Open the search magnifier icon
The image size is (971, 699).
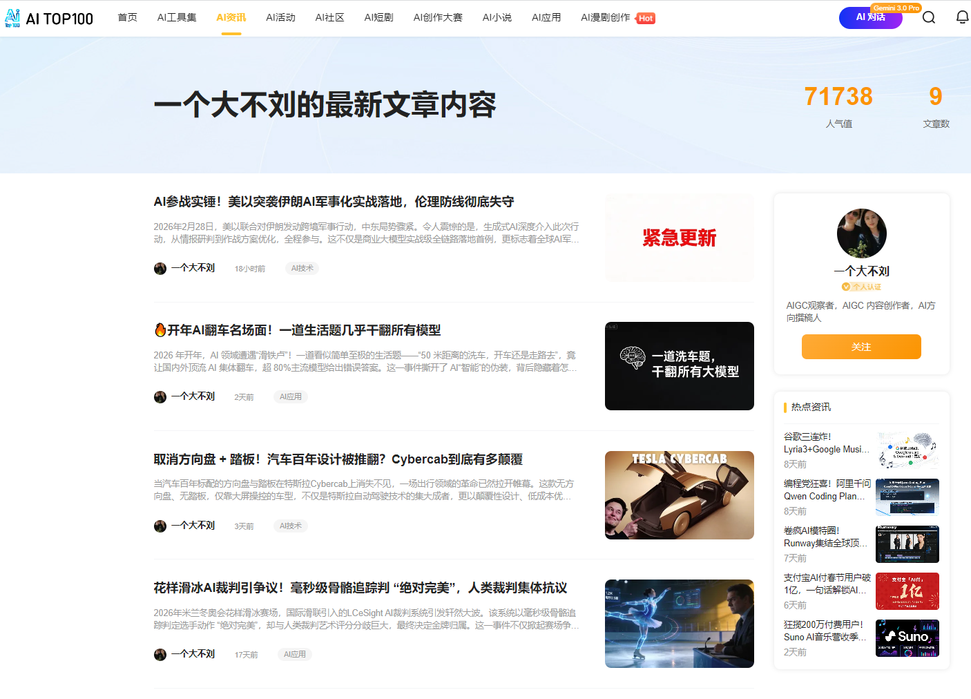929,17
